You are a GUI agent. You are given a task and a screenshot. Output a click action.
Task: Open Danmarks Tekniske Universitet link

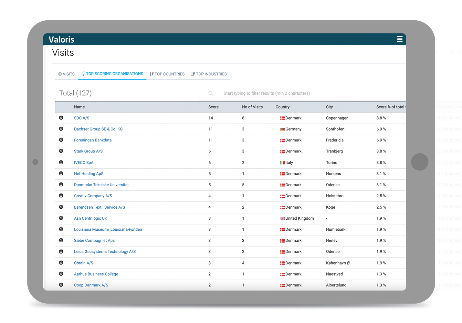[x=101, y=185]
